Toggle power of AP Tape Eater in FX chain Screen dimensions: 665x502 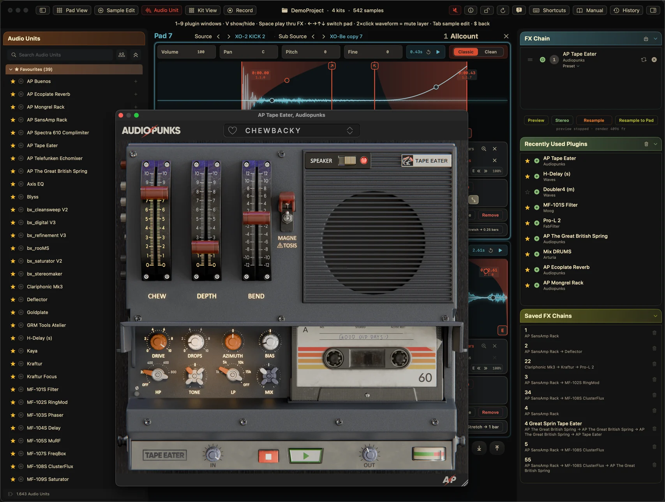(542, 60)
